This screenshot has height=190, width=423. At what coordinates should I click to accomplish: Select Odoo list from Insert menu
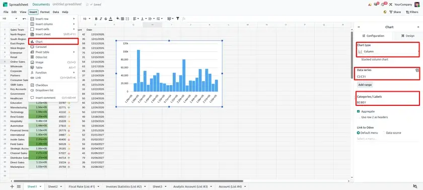tap(53, 57)
